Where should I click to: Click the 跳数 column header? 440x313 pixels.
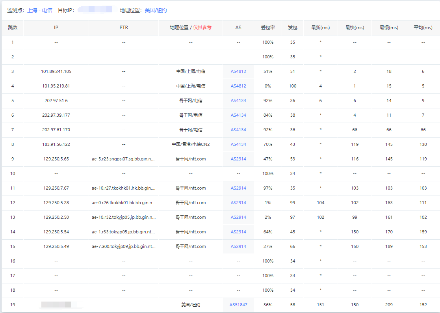point(13,28)
